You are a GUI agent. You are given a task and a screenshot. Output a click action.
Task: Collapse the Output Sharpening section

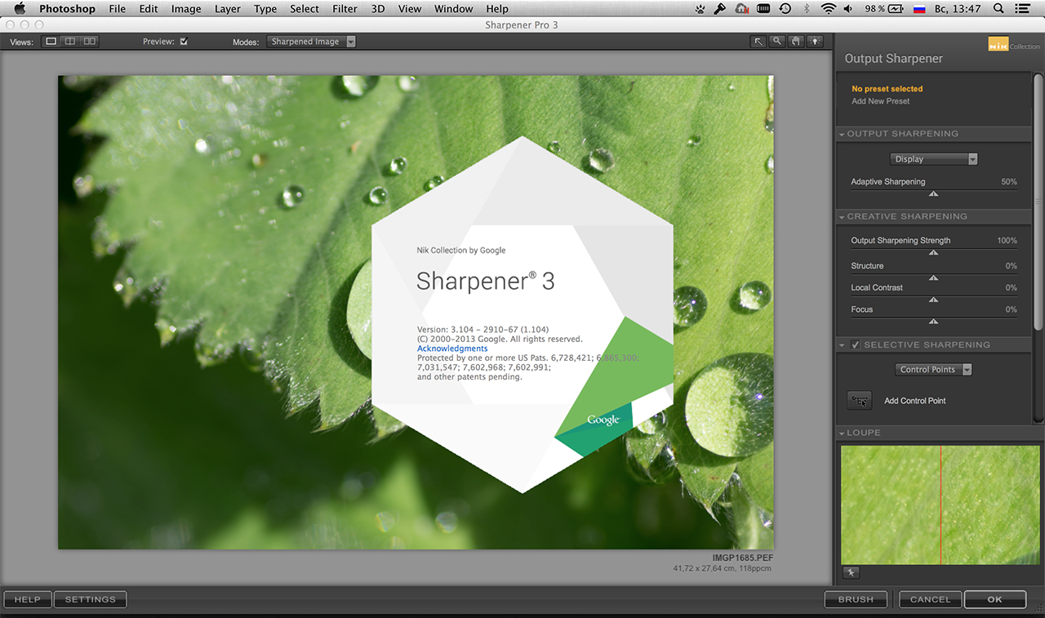[842, 134]
